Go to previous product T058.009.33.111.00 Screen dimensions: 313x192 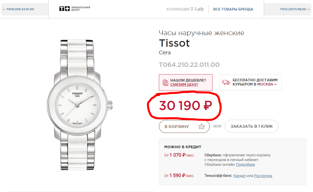[x=18, y=9]
